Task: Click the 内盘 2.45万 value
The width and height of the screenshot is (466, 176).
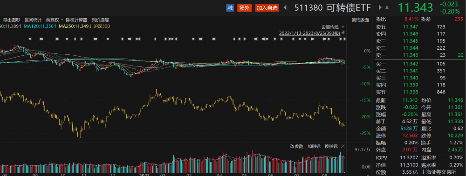Action: [456, 150]
